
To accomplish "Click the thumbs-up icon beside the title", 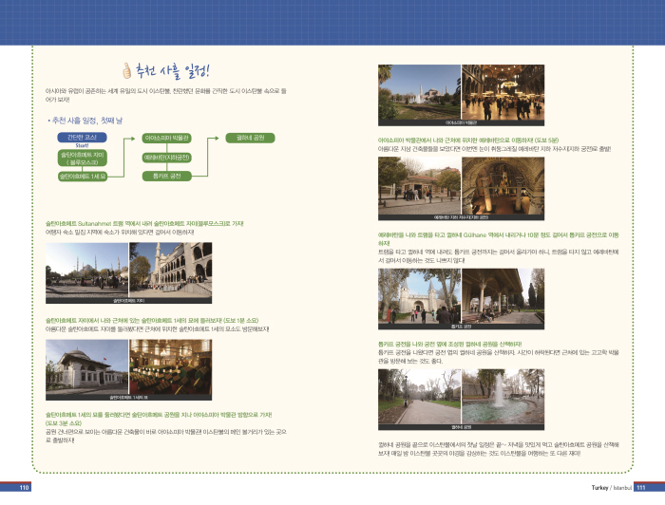I will pyautogui.click(x=127, y=70).
